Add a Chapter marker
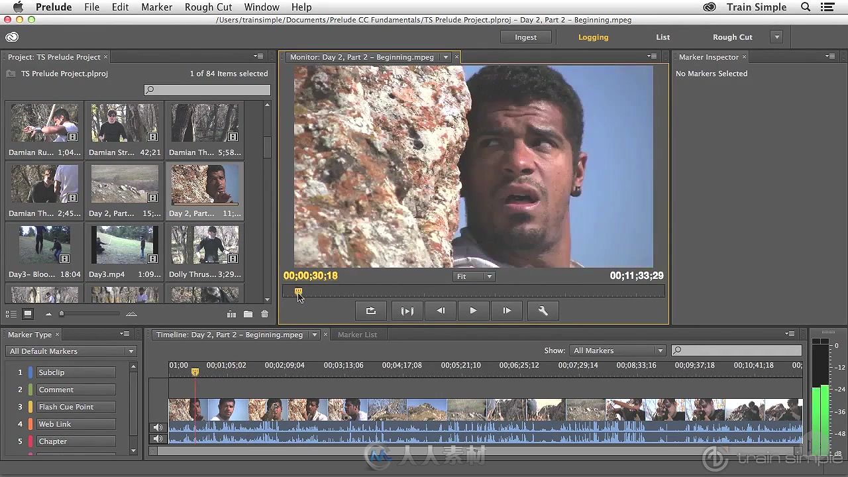Viewport: 848px width, 477px height. (x=76, y=441)
